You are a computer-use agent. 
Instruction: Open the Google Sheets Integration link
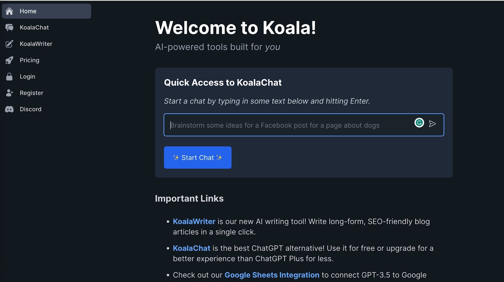tap(271, 275)
